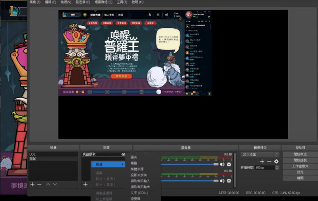Click the REC: 00:00:00 status text
318x201 pixels.
click(x=256, y=193)
